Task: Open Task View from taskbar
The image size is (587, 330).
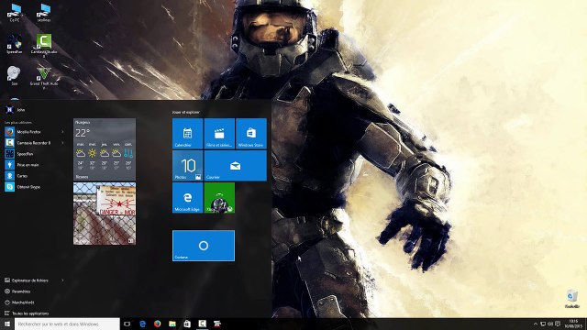Action: [127, 324]
